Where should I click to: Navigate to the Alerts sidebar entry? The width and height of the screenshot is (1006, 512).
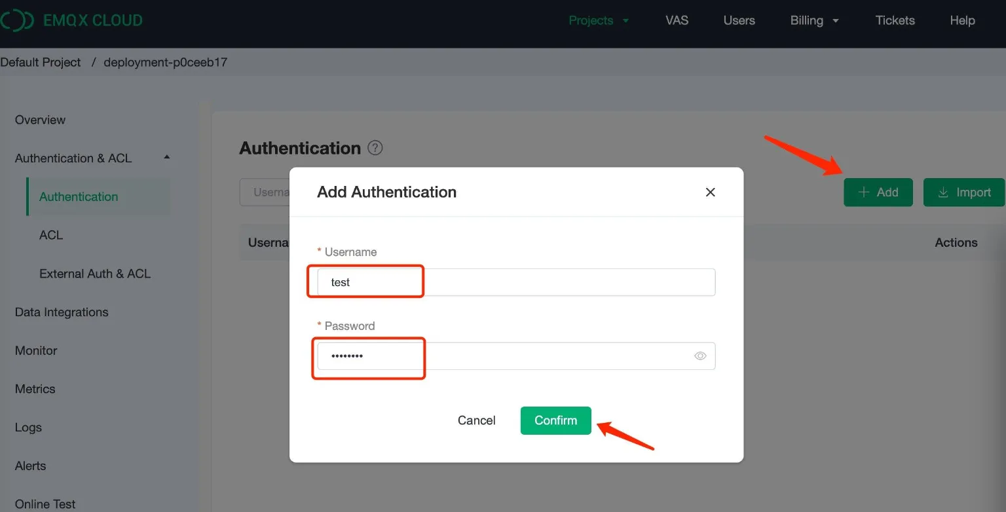tap(30, 466)
